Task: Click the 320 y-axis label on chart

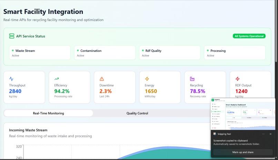Action: [x=19, y=147]
